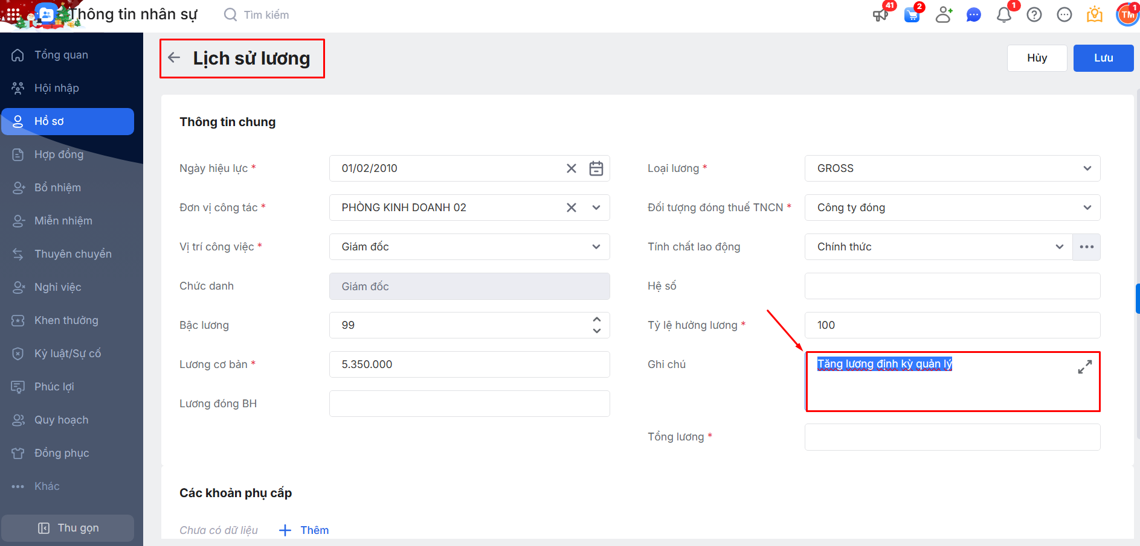Expand the Ghi chú text area

pos(1084,367)
